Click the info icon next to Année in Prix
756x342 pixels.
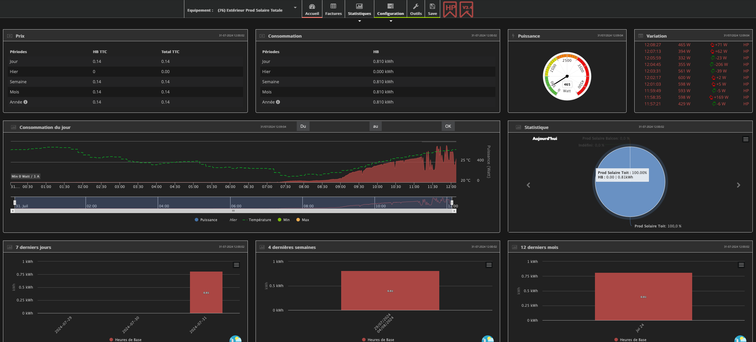tap(26, 102)
